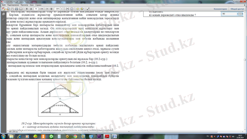This screenshot has width=247, height=139.
Task: Click the find field containing 682
Action: [x=229, y=14]
